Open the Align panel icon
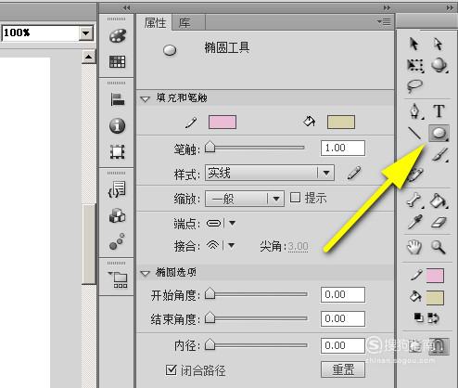This screenshot has width=458, height=388. 117,99
